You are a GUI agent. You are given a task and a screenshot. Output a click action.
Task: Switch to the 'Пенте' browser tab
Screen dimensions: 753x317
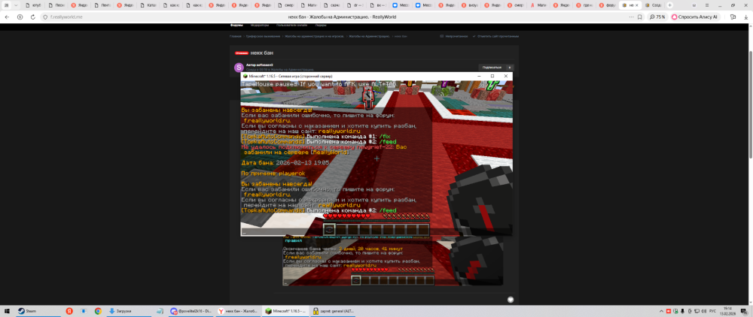[102, 5]
